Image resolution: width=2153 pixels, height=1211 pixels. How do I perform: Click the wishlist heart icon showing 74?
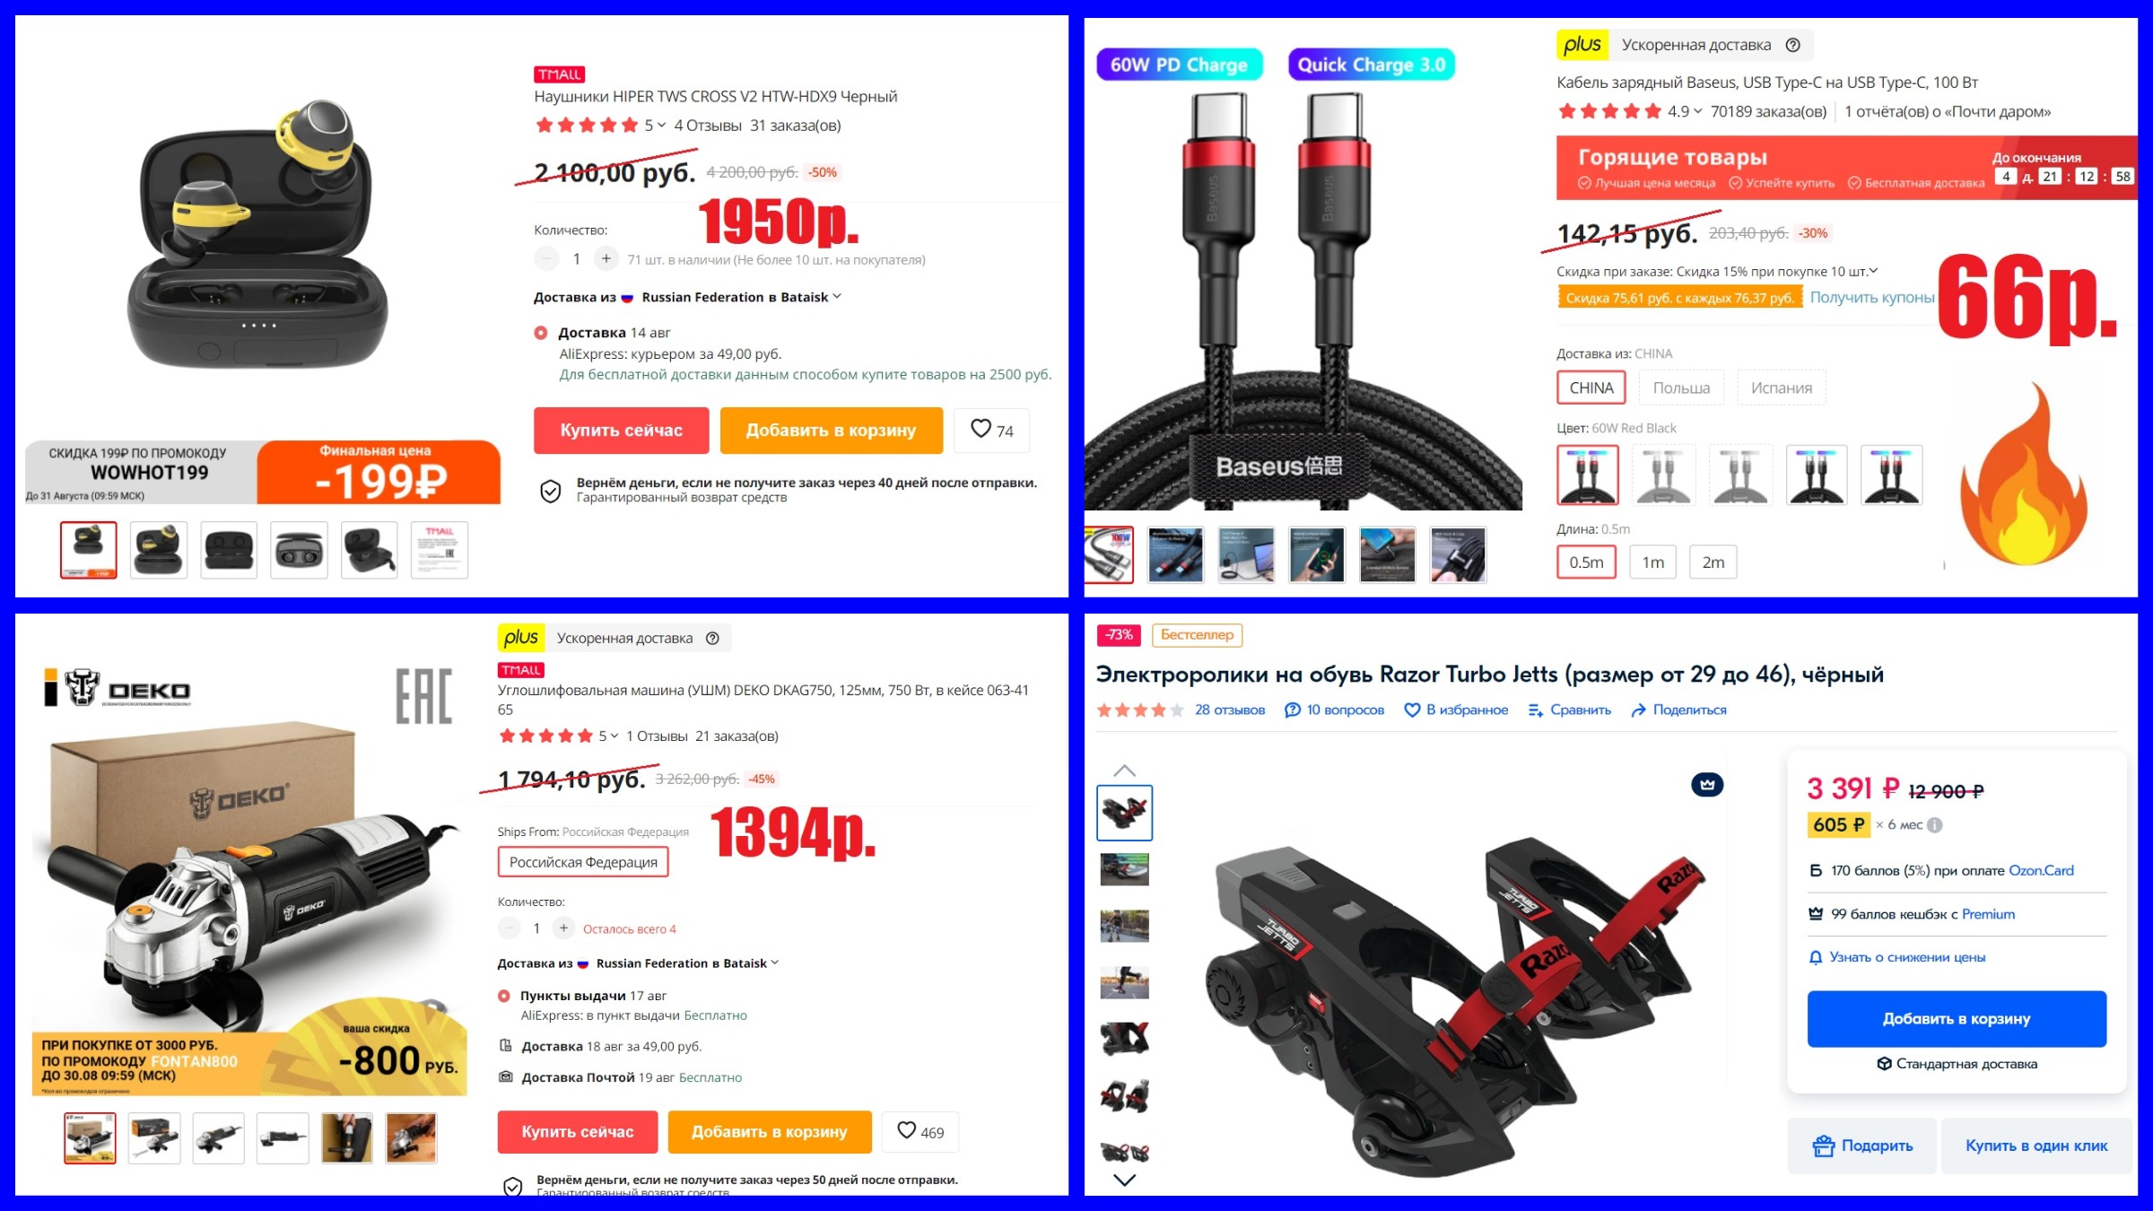tap(981, 430)
